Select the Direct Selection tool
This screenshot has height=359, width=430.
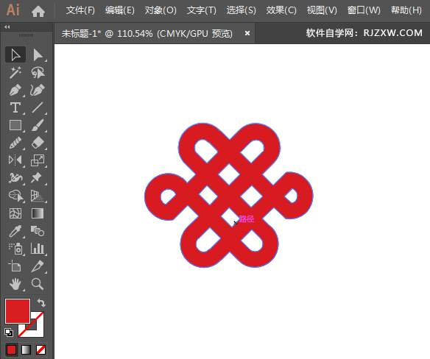(x=38, y=54)
